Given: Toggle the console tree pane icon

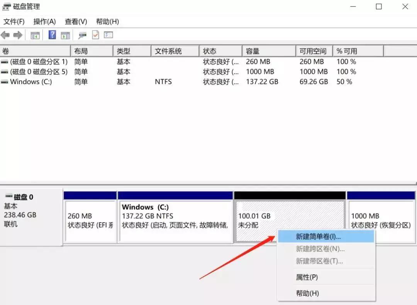Looking at the screenshot, I should [35, 35].
